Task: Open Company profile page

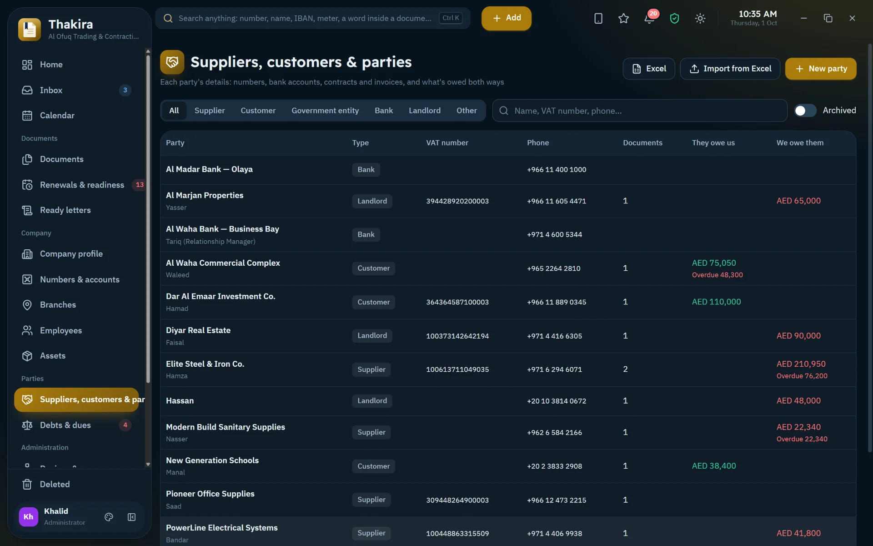Action: click(x=76, y=254)
